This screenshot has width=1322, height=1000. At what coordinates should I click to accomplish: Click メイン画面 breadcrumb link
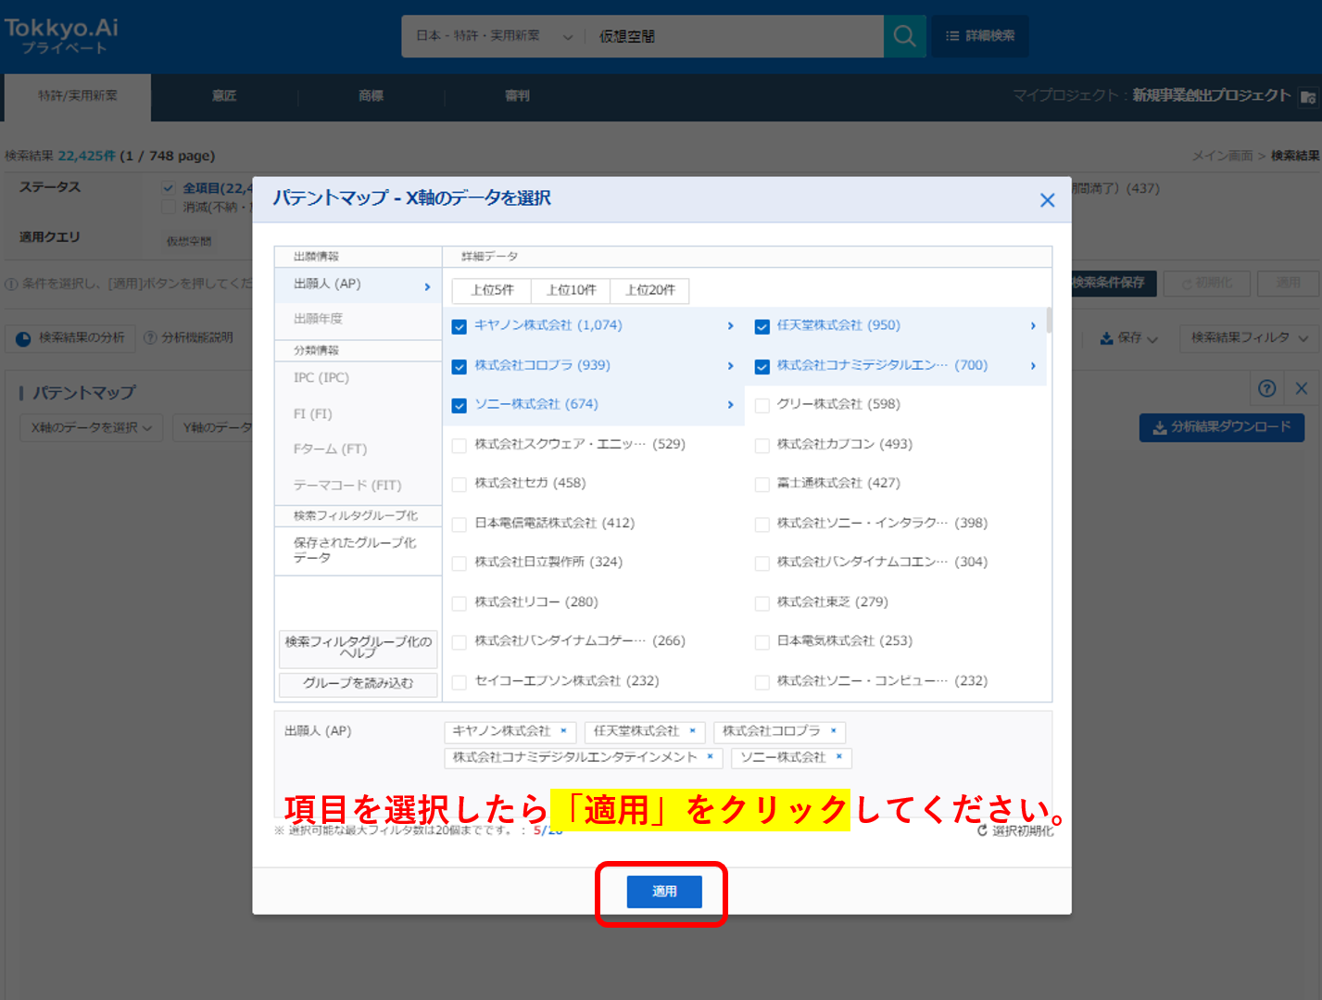(x=1222, y=156)
